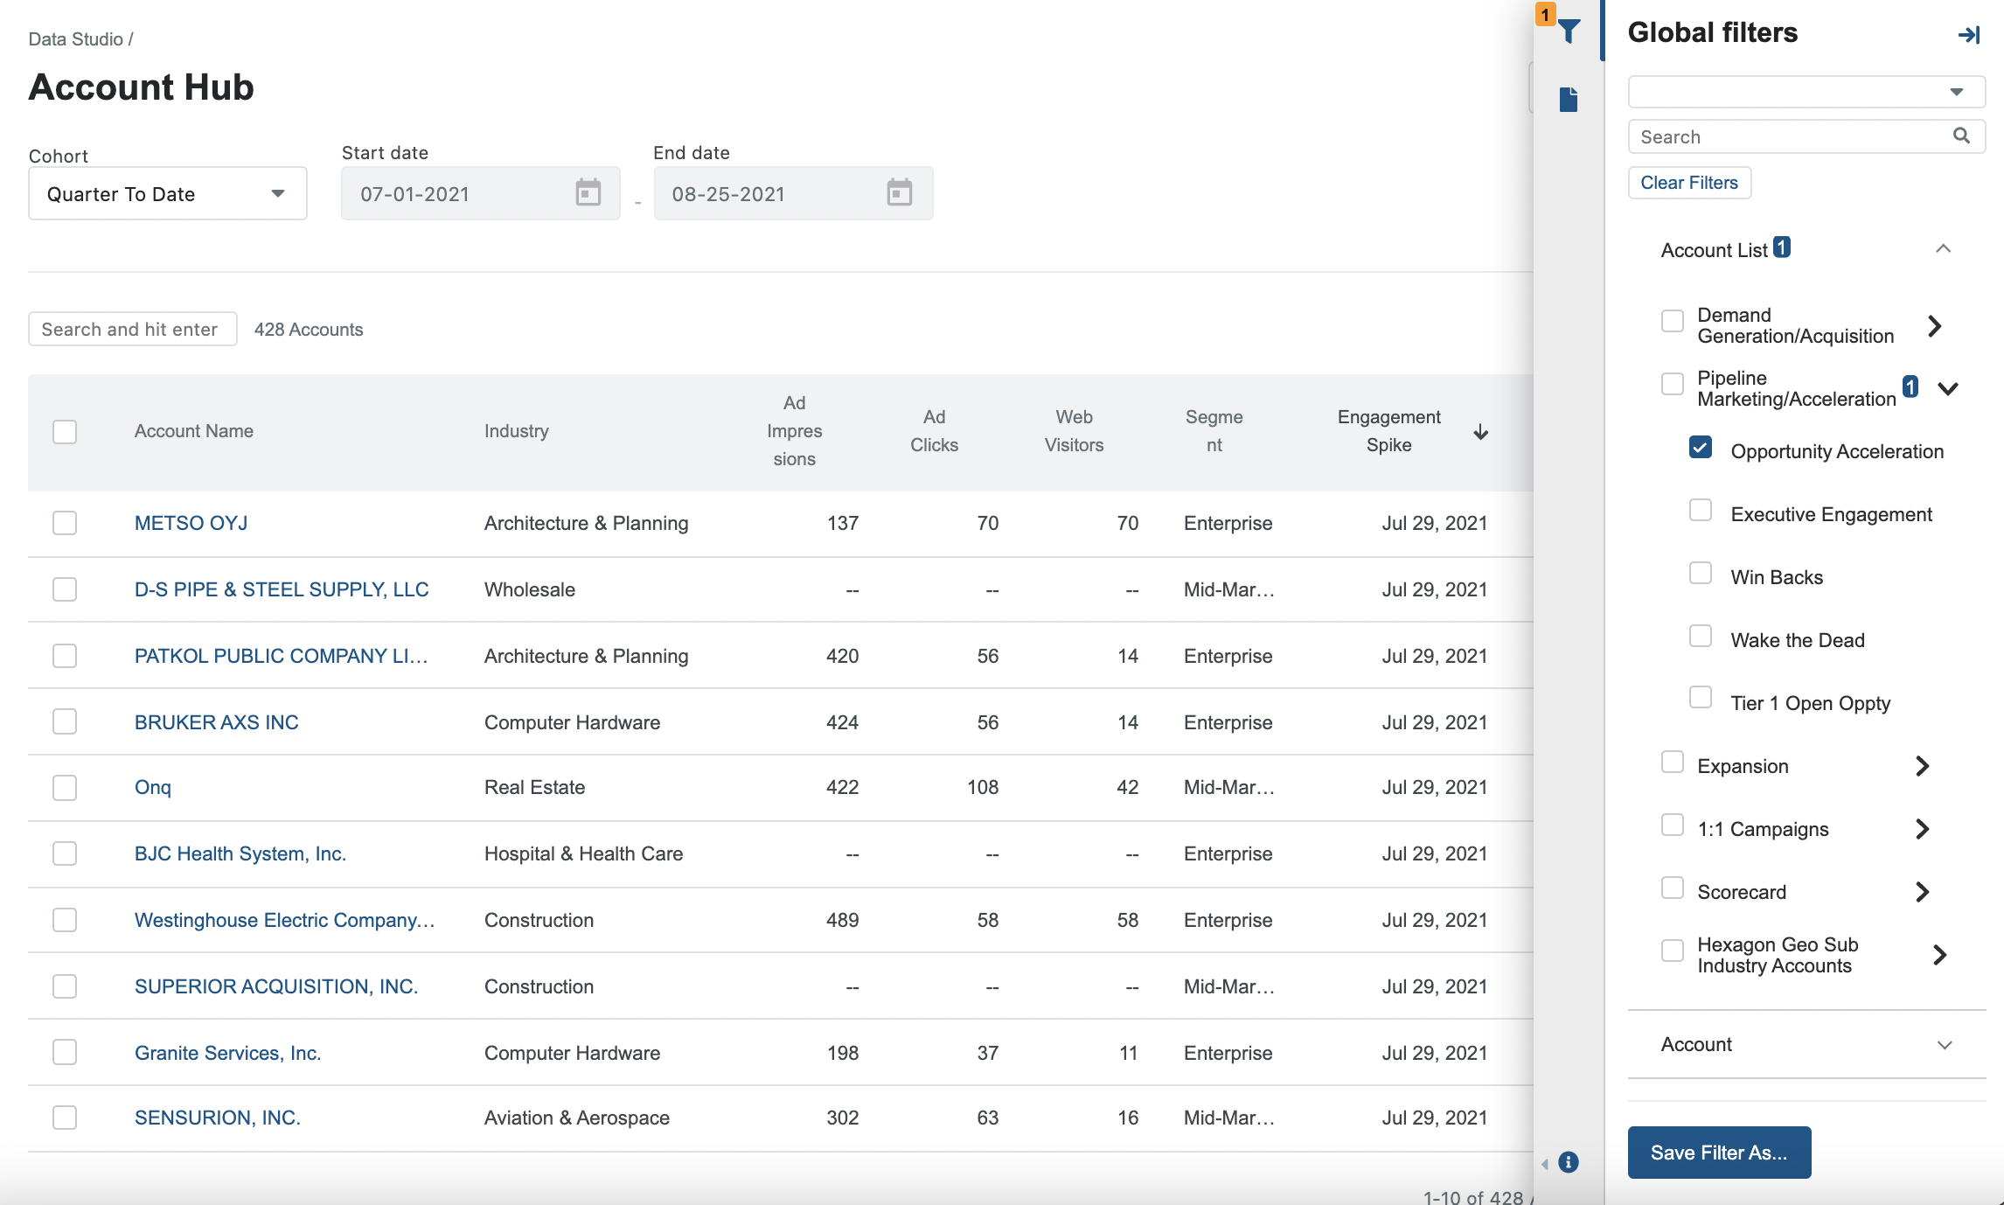The image size is (2004, 1205).
Task: Expand the 1:1 Campaigns chevron
Action: [1922, 829]
